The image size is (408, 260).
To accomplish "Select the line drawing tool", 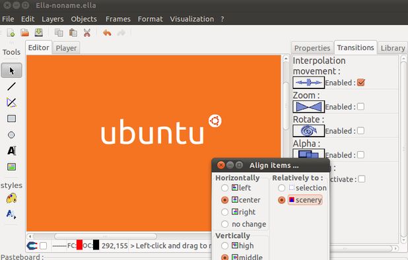I will 11,86.
